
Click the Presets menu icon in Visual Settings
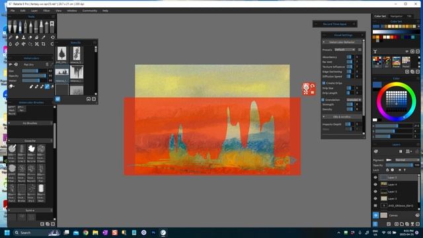click(x=360, y=50)
